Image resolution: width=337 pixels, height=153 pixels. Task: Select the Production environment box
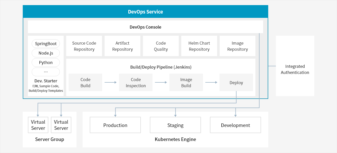(115, 125)
